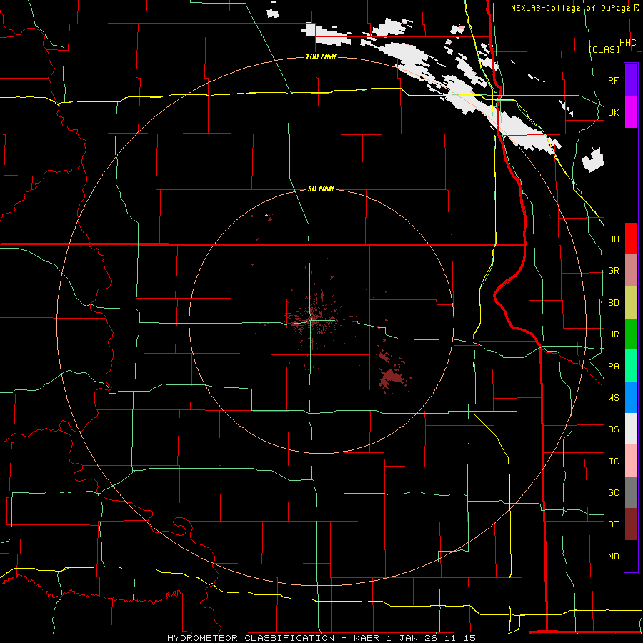
Task: Select the GR legend color block
Action: [631, 271]
